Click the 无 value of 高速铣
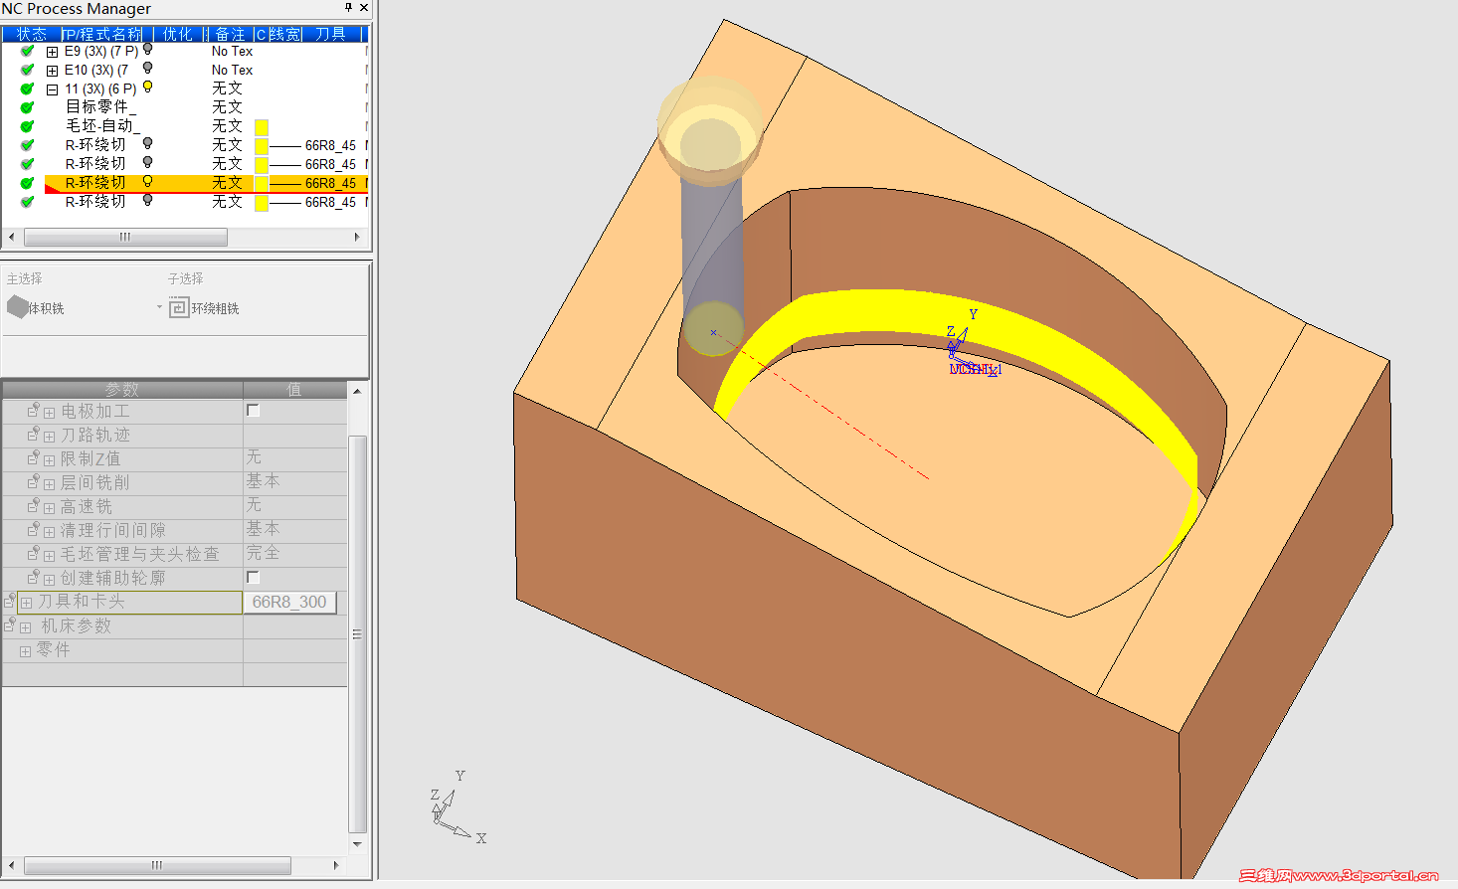 (254, 505)
